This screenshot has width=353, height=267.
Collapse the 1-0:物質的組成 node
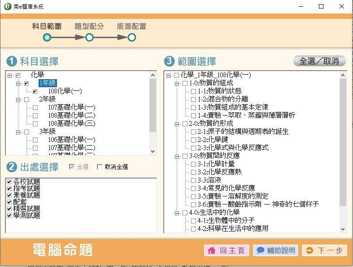(177, 84)
